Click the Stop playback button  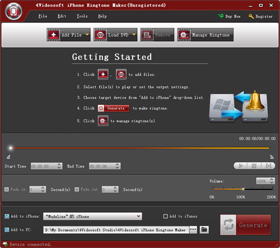(x=254, y=166)
